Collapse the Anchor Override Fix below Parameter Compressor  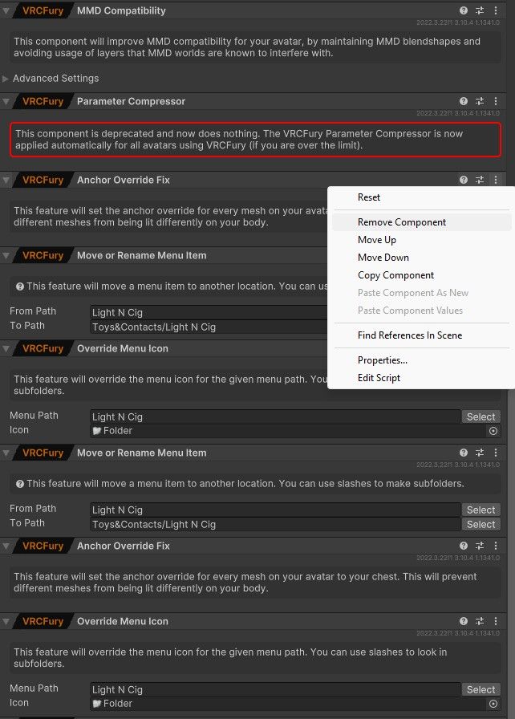click(x=6, y=180)
